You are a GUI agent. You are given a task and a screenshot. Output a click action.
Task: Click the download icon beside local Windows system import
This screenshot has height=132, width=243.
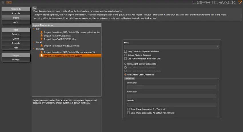coord(41,46)
